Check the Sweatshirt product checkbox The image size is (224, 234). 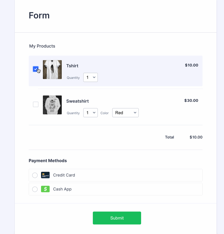(x=36, y=104)
